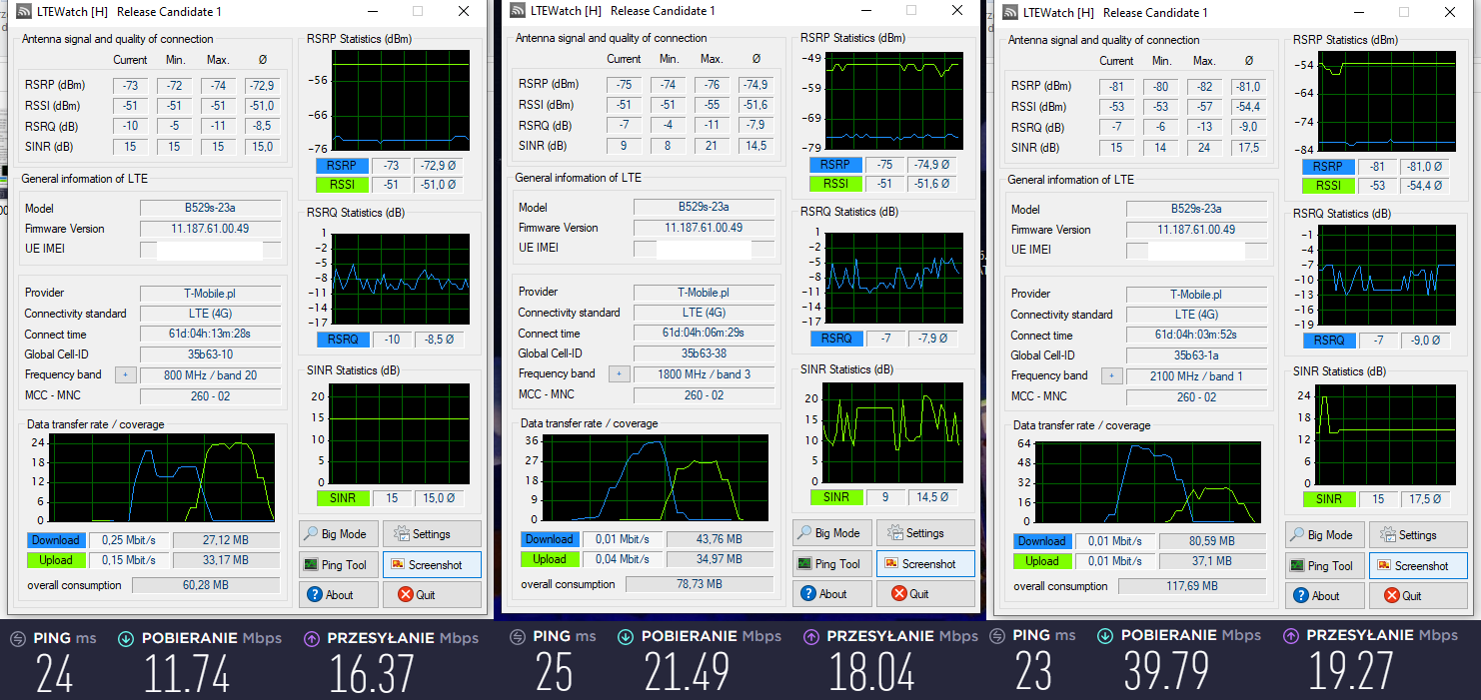The width and height of the screenshot is (1481, 700).
Task: Select Global Cell-ID value 35b63-1a
Action: point(1196,355)
